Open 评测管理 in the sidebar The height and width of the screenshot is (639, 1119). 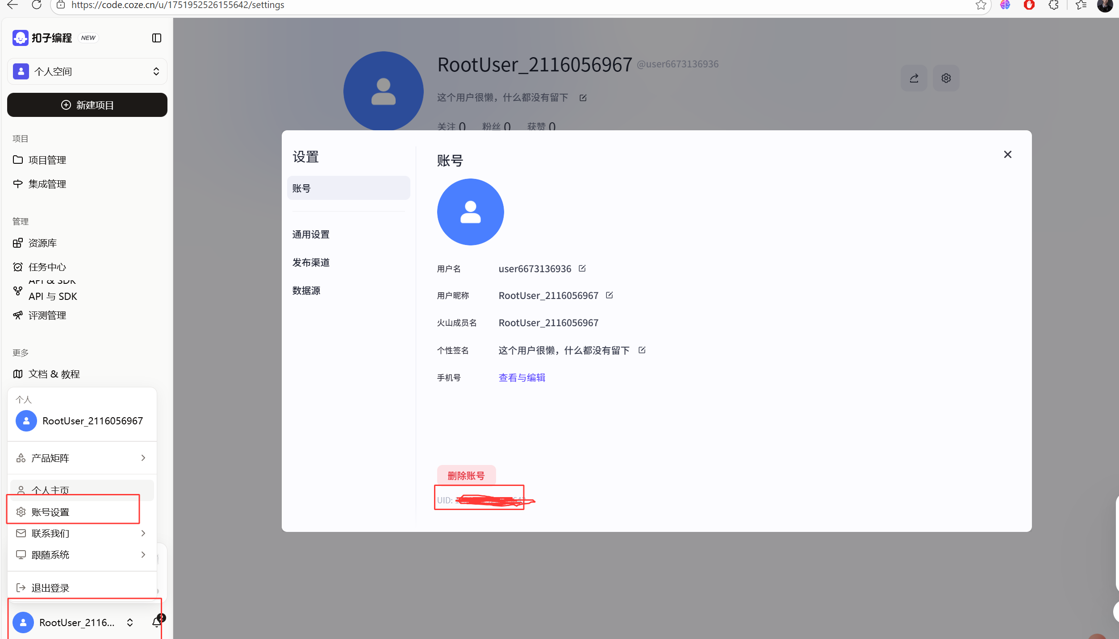(47, 315)
